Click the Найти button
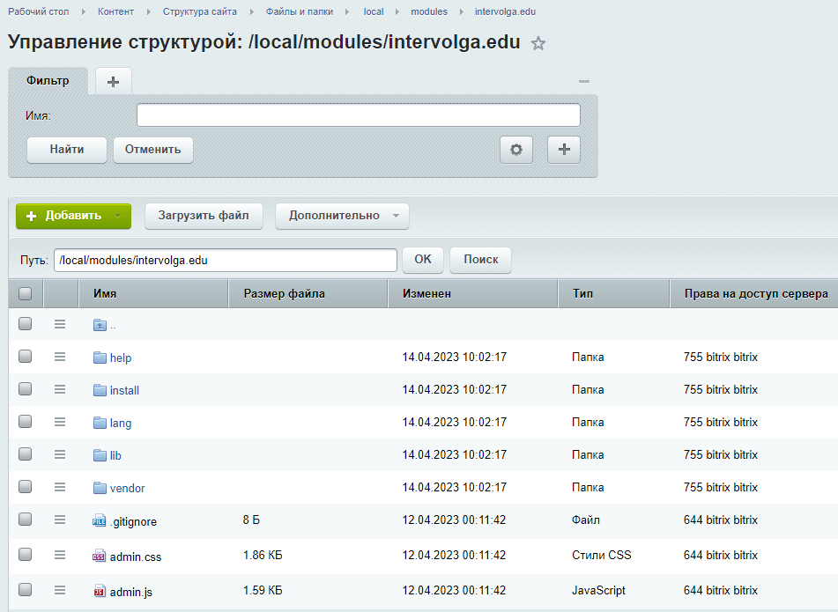This screenshot has height=612, width=838. coord(67,150)
